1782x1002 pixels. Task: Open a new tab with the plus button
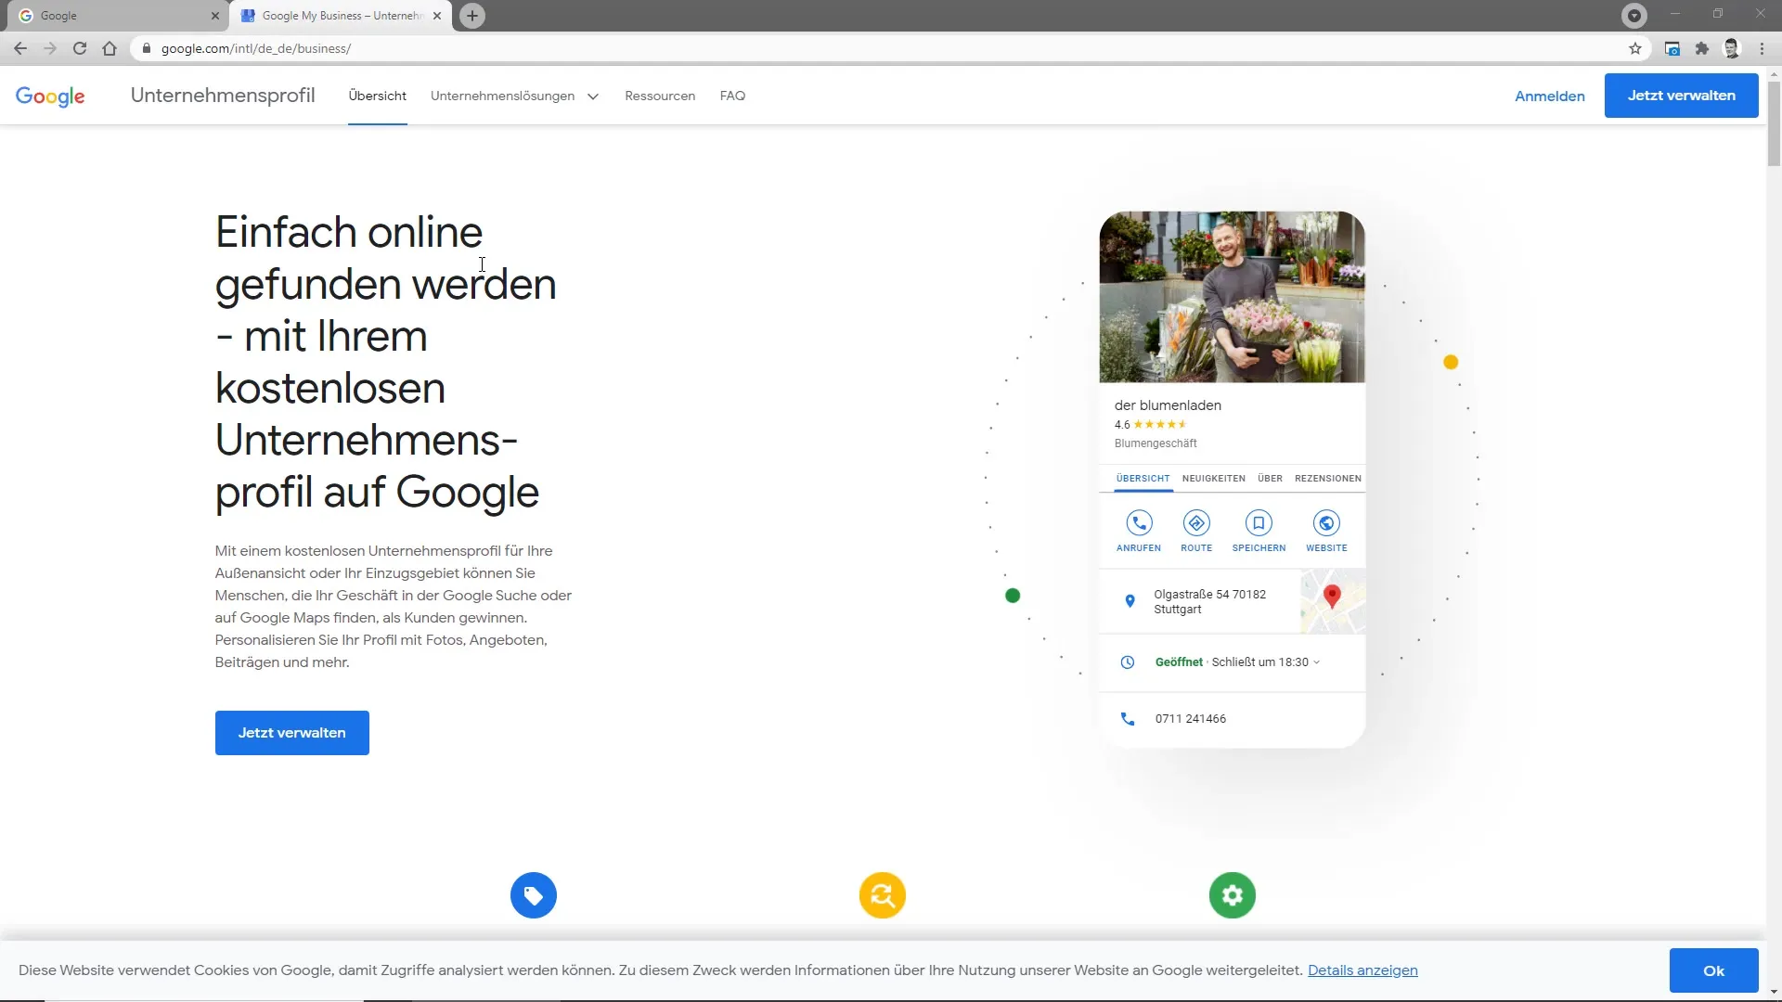click(x=472, y=16)
